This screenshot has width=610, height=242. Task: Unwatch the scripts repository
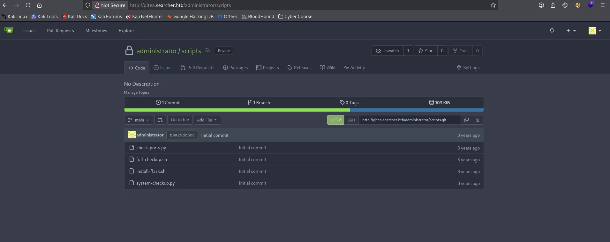(387, 51)
